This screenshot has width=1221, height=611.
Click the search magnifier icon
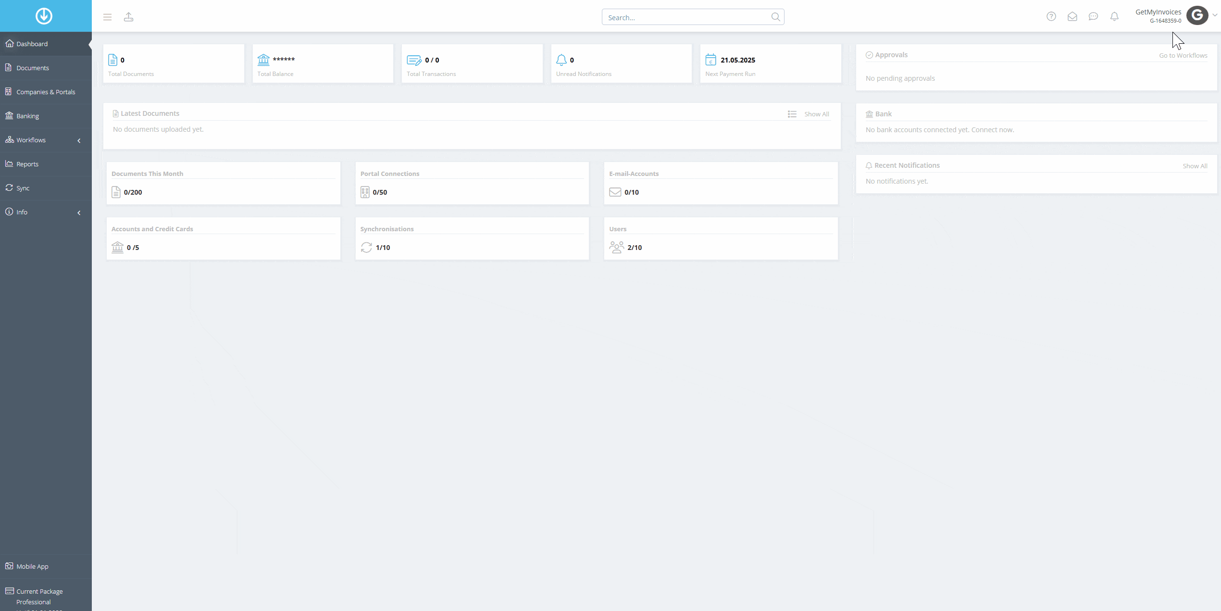tap(775, 17)
